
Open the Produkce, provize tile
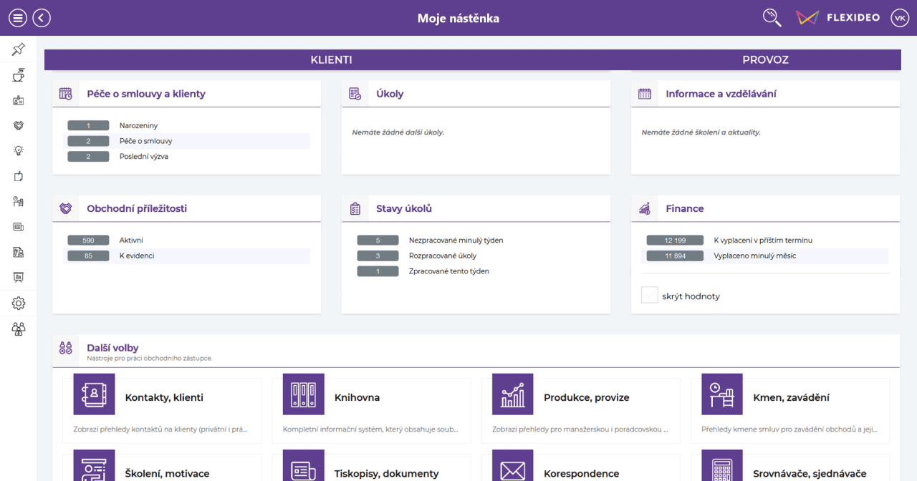coord(580,409)
